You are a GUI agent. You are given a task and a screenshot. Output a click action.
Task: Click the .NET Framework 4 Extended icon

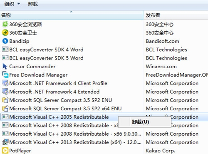[5, 92]
